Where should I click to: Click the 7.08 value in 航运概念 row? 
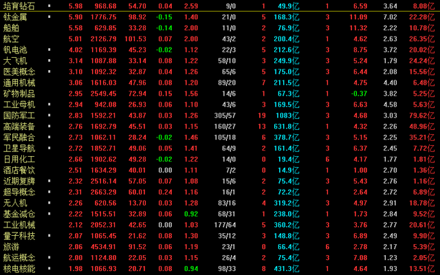click(360, 258)
